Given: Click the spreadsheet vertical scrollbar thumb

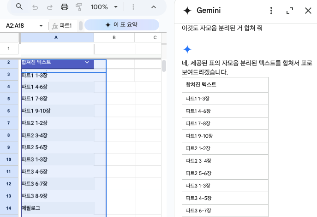Looking at the screenshot, I should (x=163, y=66).
